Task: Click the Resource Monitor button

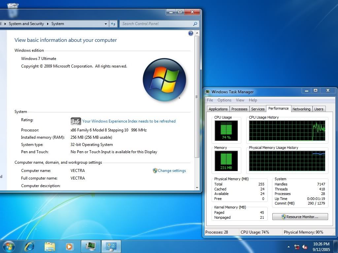Action: 300,217
